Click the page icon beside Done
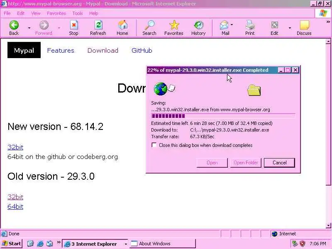The image size is (332, 249). (4, 234)
